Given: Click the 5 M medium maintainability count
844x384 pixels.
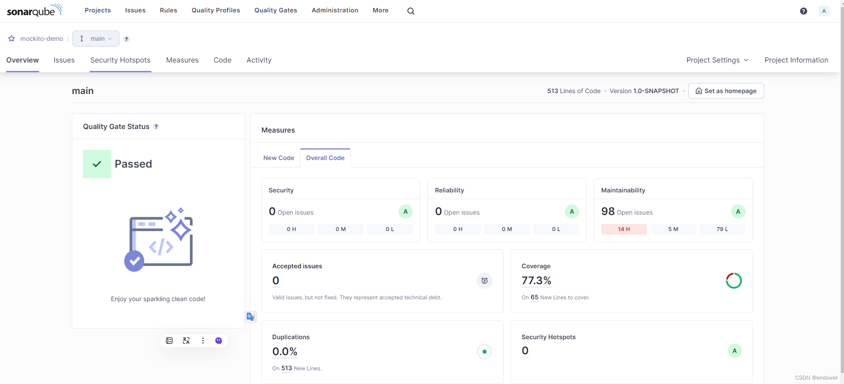Looking at the screenshot, I should (x=673, y=229).
